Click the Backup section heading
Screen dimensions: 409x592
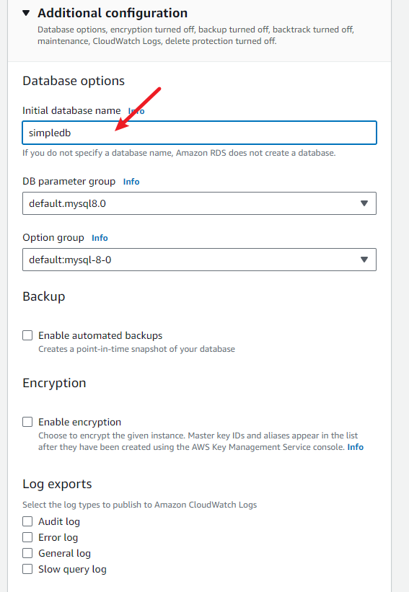[44, 297]
